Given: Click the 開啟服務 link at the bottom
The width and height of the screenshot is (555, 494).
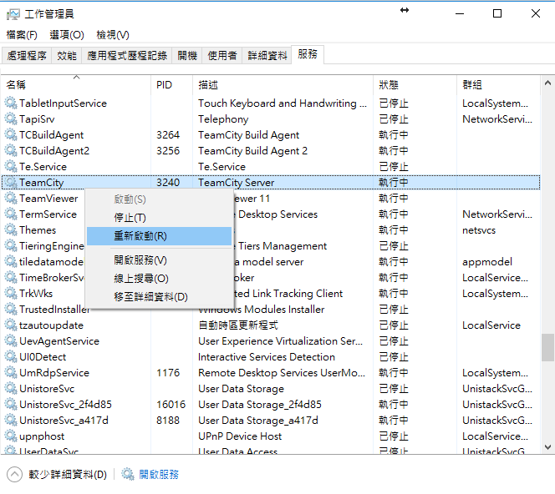Looking at the screenshot, I should (x=159, y=474).
